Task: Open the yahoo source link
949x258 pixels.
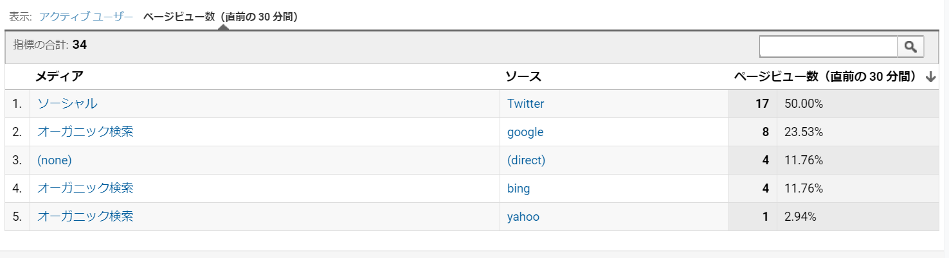Action: pos(523,217)
